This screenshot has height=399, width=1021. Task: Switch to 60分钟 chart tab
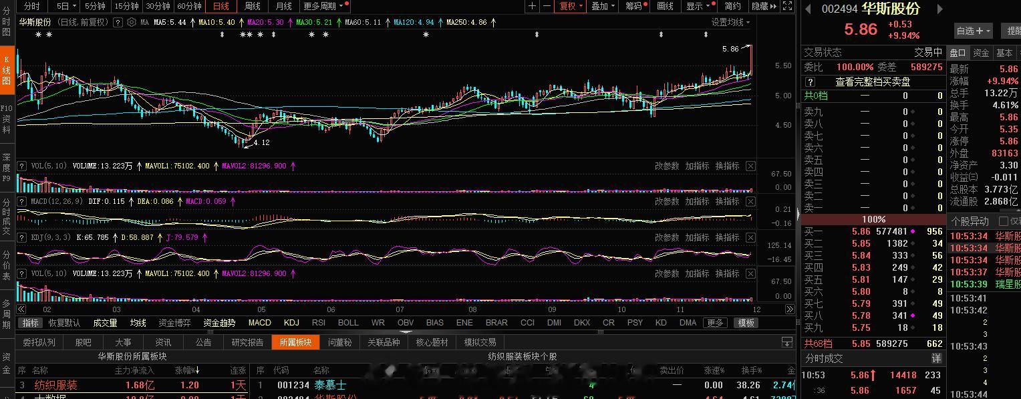click(x=189, y=6)
